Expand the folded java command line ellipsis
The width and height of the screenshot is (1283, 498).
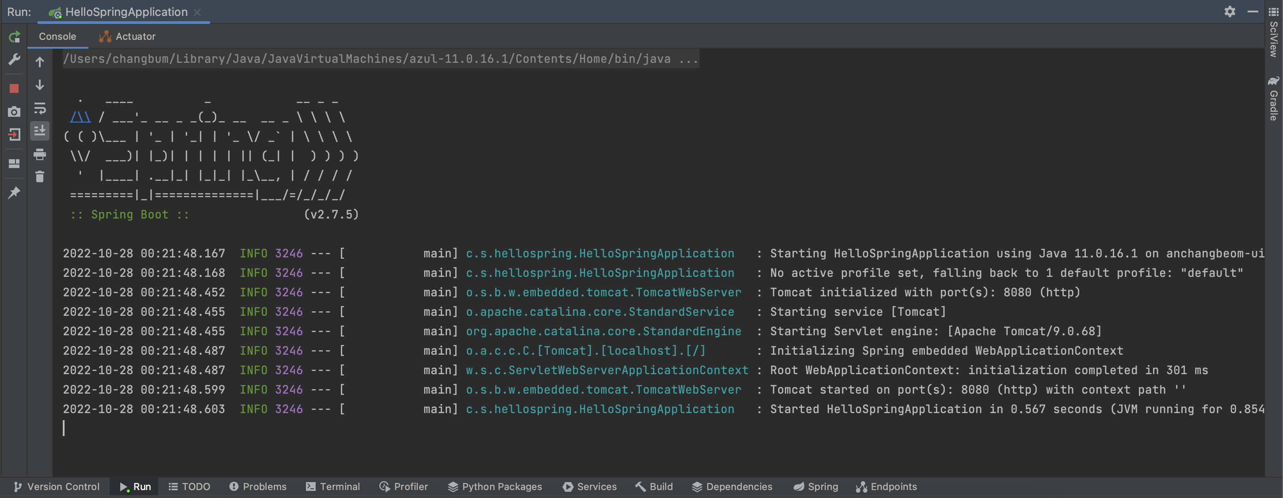point(688,59)
